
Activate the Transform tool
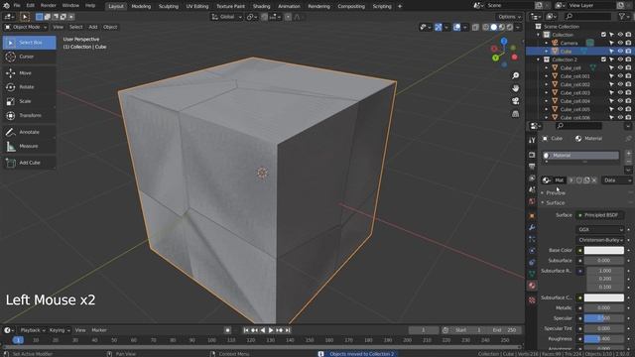(x=29, y=115)
